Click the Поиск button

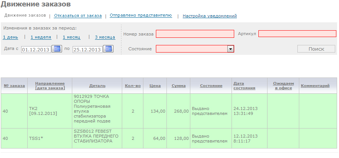tap(316, 49)
